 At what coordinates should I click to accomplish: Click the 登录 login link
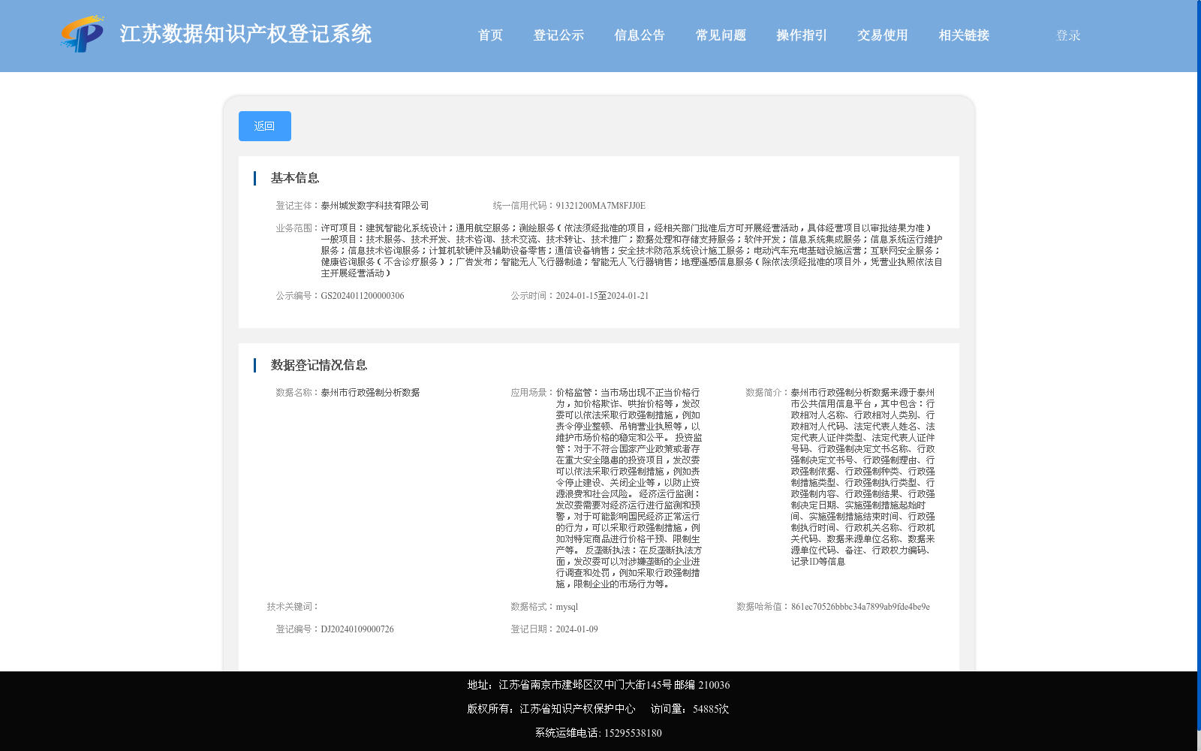1068,35
